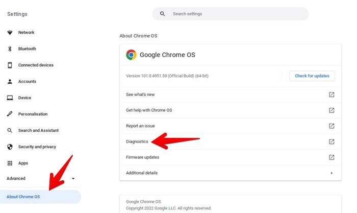Open Firmware updates row
This screenshot has height=213, width=357.
click(230, 157)
